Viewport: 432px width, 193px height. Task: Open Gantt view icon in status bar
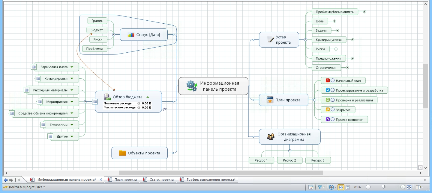tap(311, 187)
